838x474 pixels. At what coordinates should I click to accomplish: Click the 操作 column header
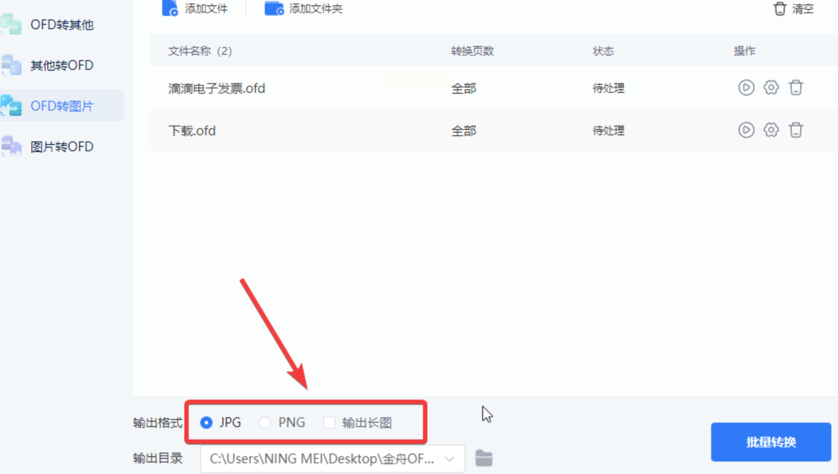coord(745,51)
